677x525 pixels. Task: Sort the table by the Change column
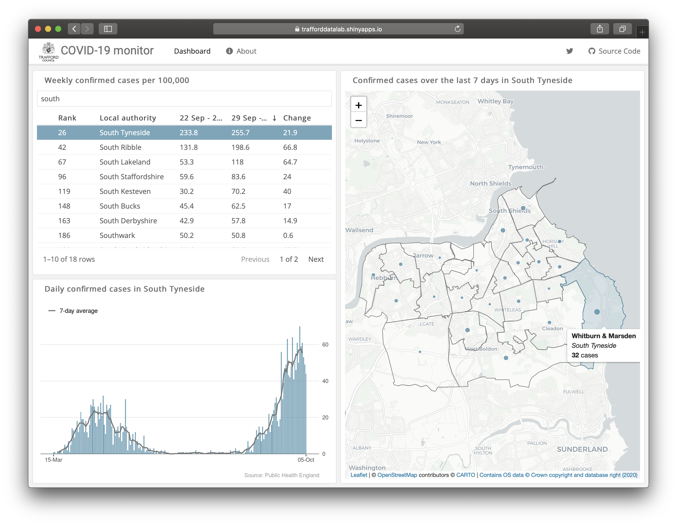pyautogui.click(x=297, y=118)
